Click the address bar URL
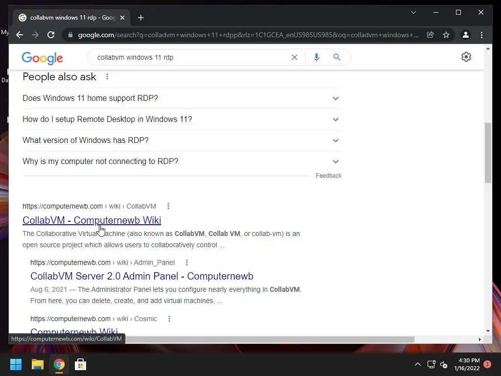This screenshot has height=376, width=501. 248,35
